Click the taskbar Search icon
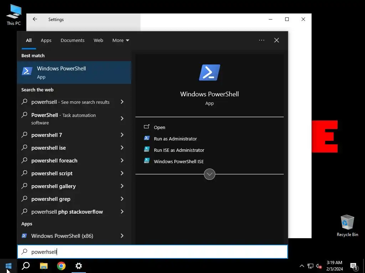Screen dimensions: 365x273 pos(26,266)
